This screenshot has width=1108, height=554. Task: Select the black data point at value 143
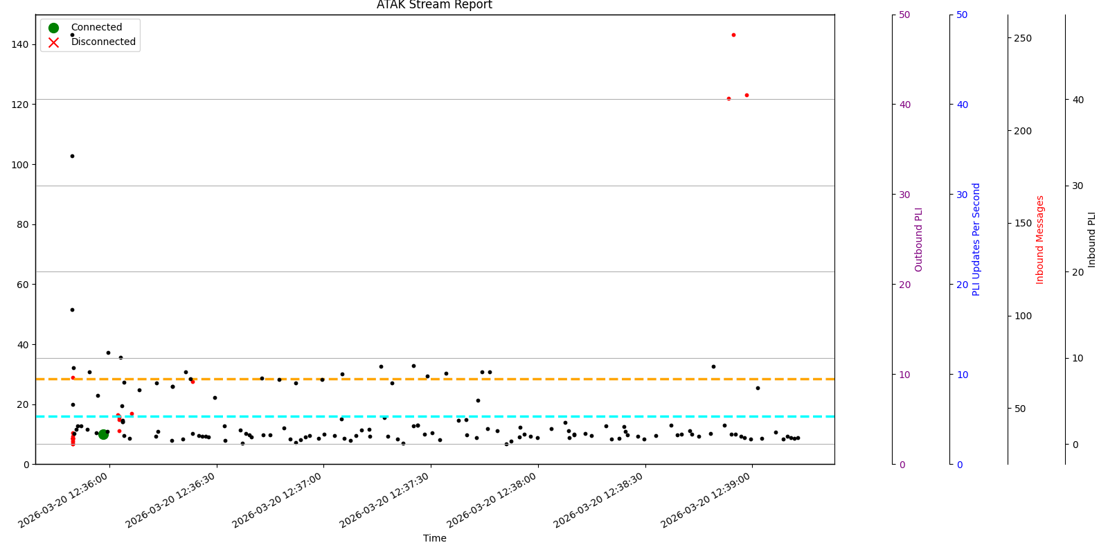[72, 35]
